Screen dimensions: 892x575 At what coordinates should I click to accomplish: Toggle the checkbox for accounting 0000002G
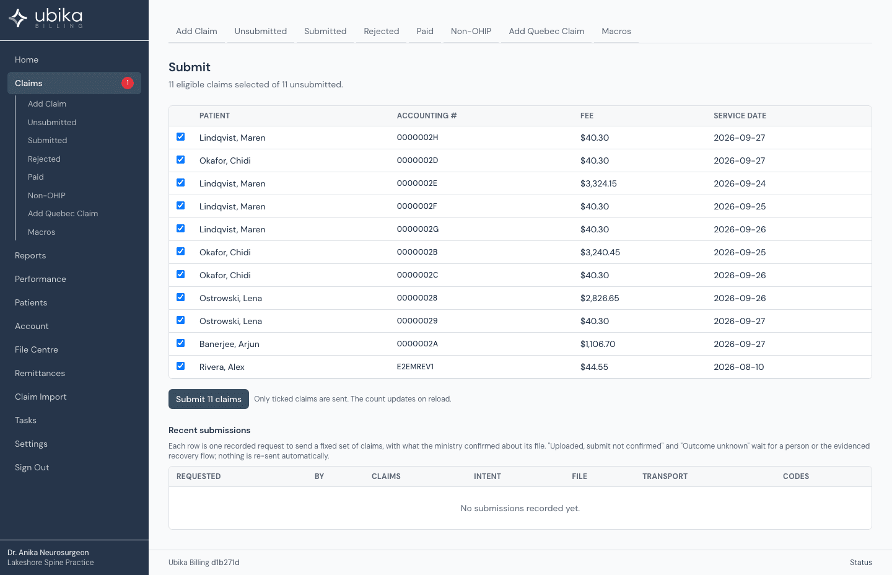coord(180,229)
